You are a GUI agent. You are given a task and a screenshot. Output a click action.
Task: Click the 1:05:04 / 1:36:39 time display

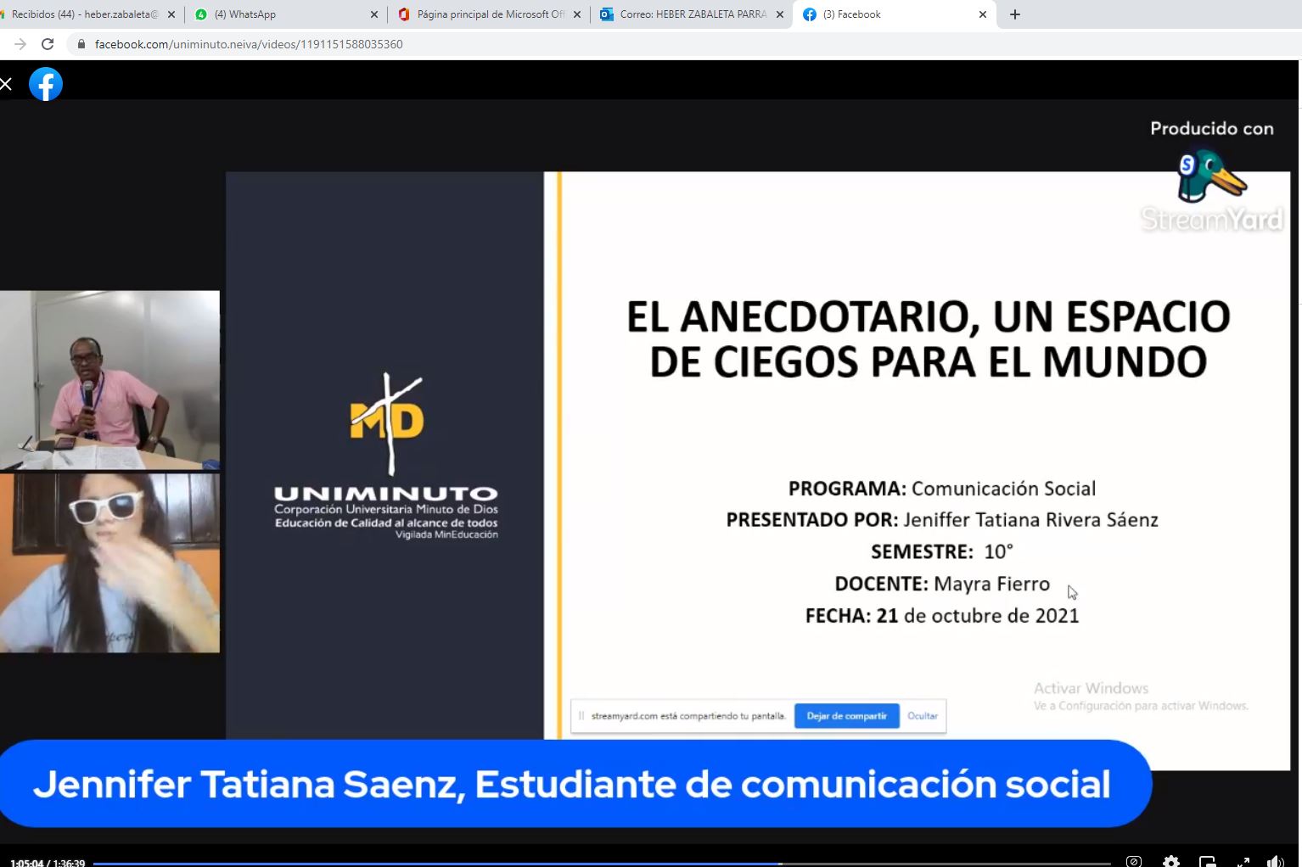48,863
